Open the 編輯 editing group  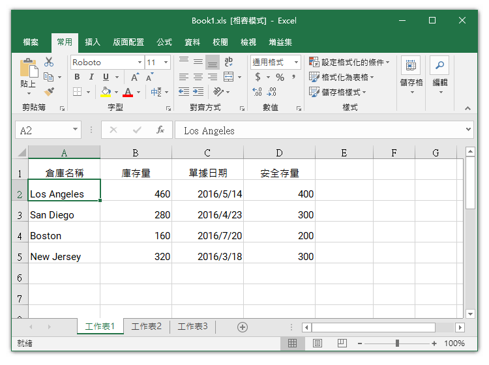click(439, 76)
